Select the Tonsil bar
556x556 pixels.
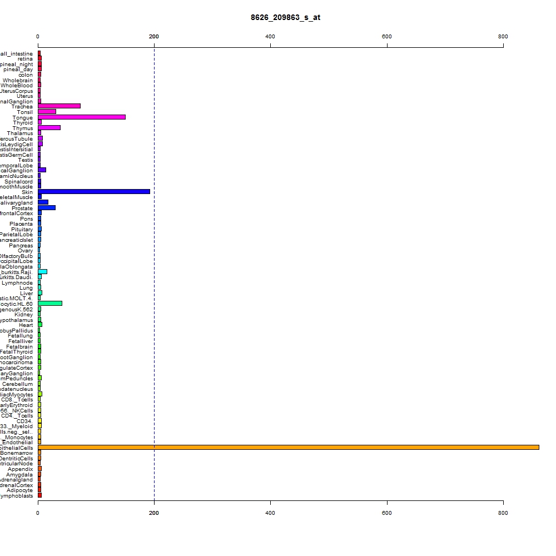[x=47, y=112]
